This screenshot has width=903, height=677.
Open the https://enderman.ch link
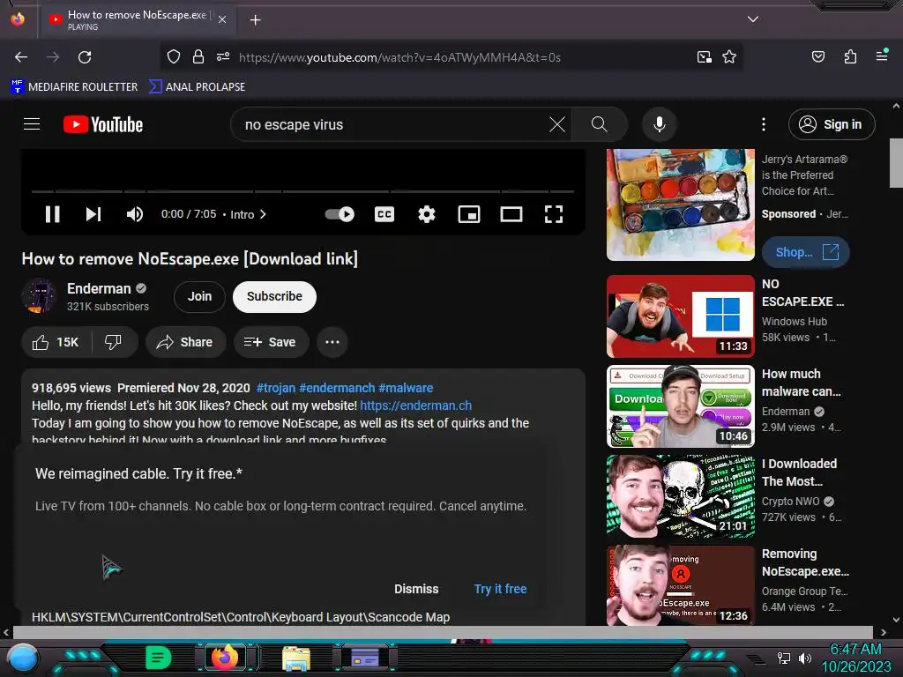tap(416, 405)
